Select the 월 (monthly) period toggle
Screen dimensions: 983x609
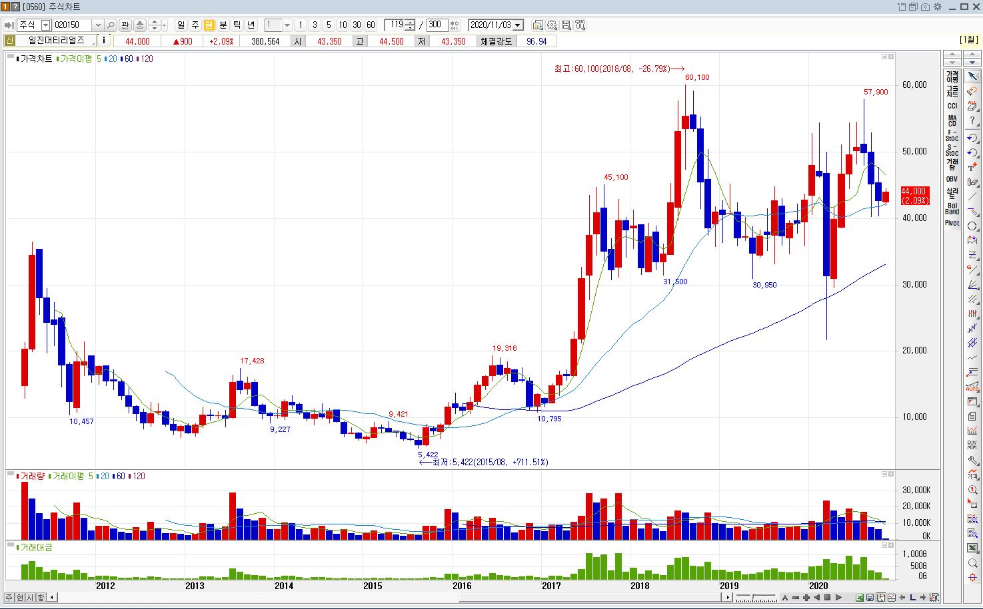[209, 25]
